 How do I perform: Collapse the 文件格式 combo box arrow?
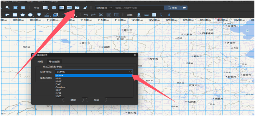130,72
